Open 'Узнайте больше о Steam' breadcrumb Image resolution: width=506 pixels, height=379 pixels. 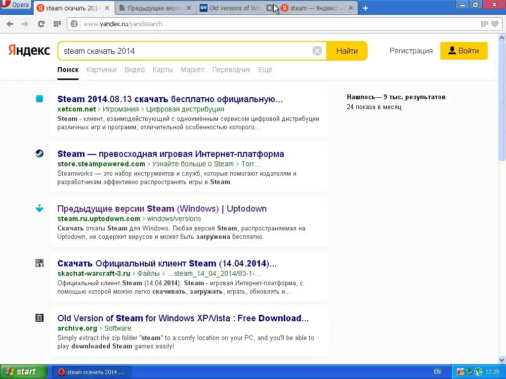coord(193,164)
